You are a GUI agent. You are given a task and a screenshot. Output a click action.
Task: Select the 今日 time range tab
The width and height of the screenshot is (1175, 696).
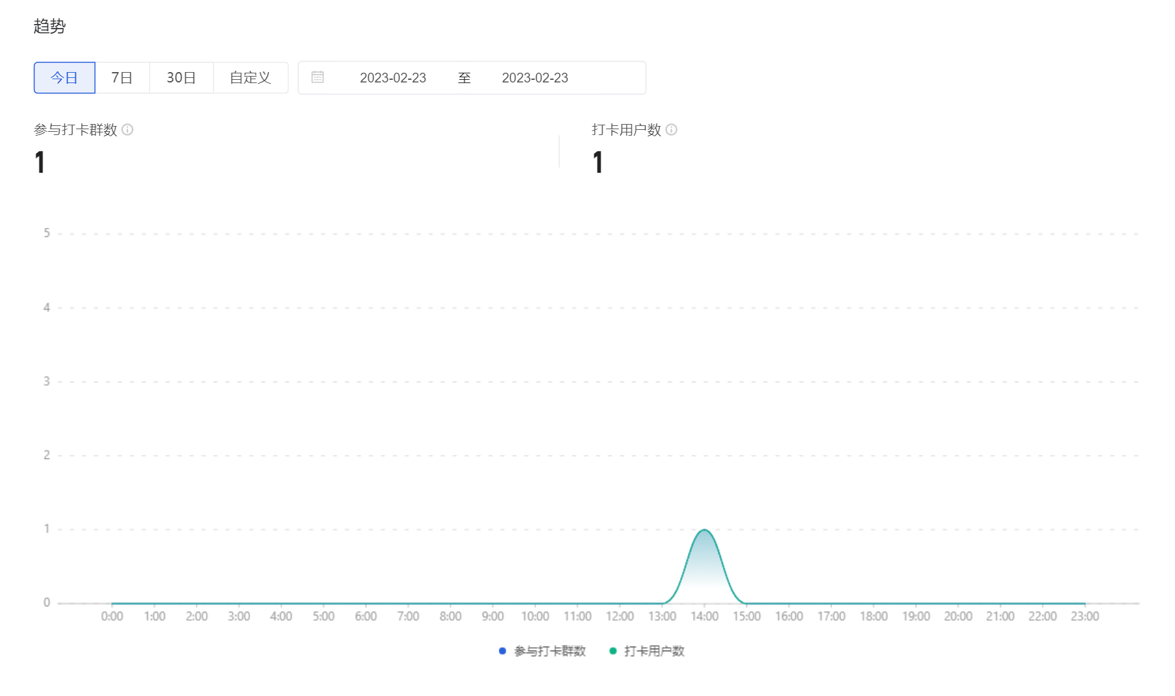click(x=64, y=78)
